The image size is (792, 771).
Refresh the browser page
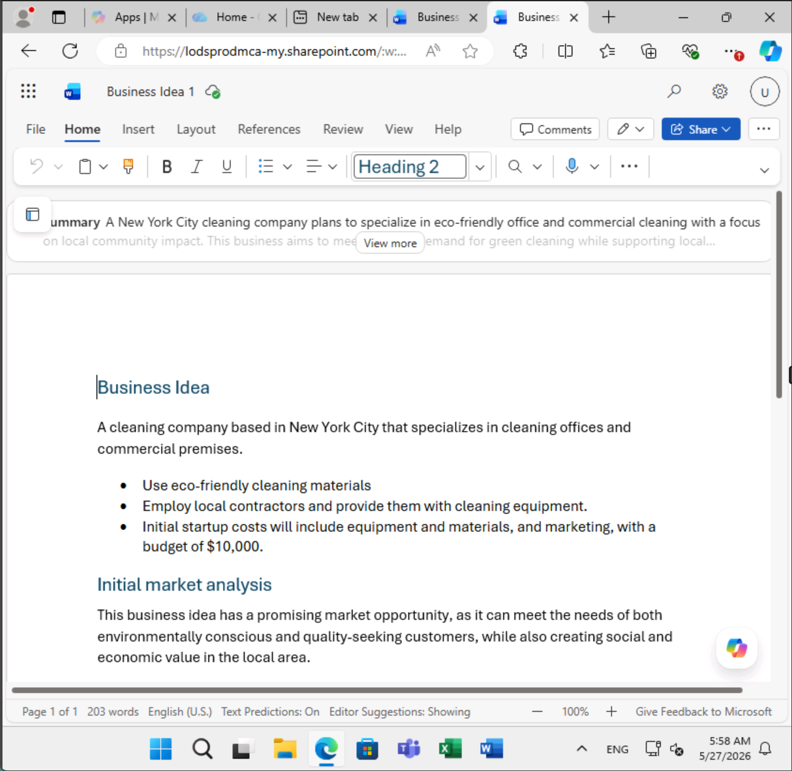coord(70,51)
